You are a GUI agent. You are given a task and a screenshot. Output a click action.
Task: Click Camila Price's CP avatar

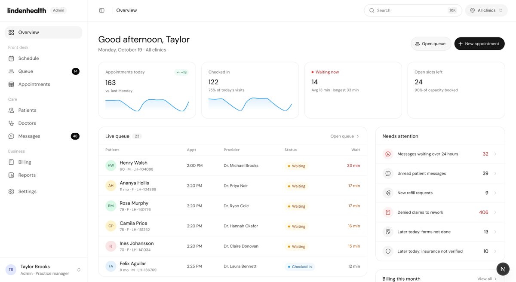click(111, 226)
